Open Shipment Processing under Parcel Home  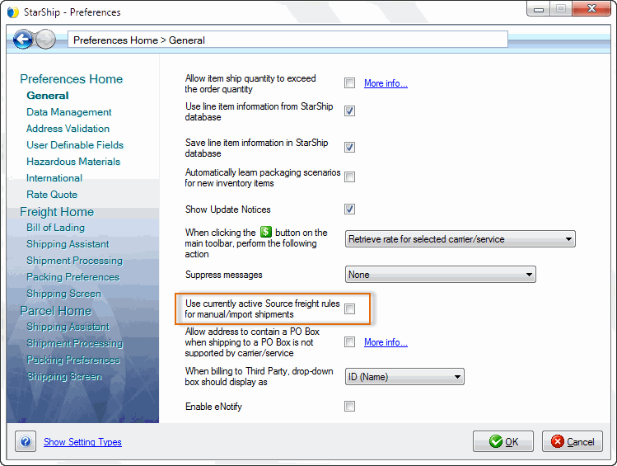point(74,344)
